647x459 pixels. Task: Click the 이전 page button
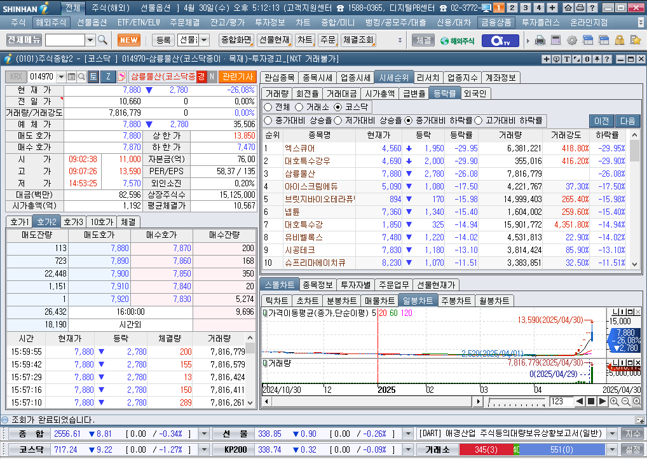[601, 121]
